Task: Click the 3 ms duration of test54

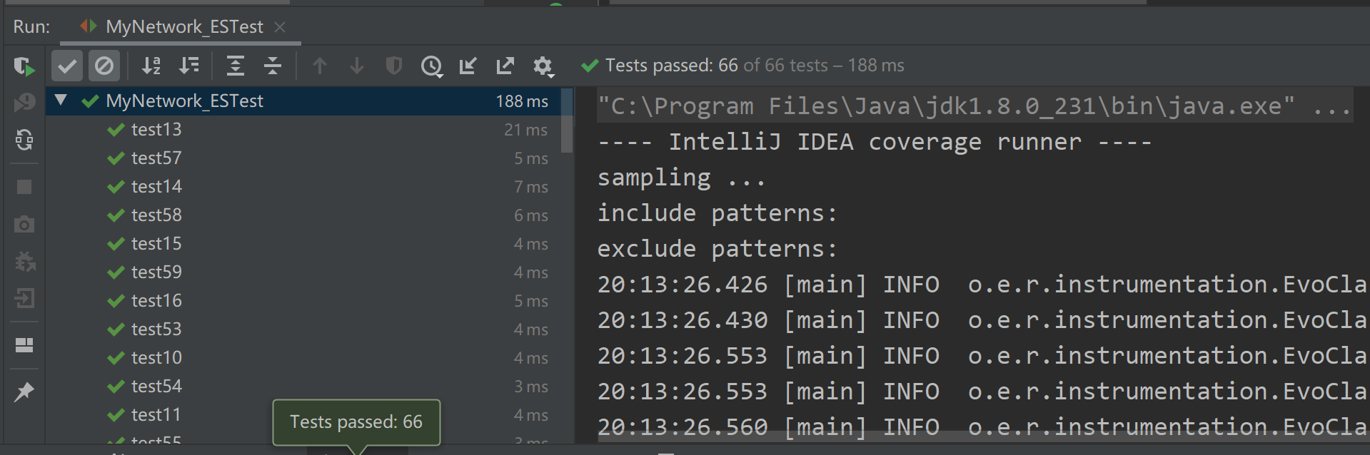Action: point(531,387)
